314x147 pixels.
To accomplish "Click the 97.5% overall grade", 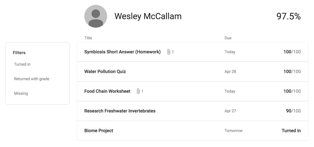I will pyautogui.click(x=288, y=16).
